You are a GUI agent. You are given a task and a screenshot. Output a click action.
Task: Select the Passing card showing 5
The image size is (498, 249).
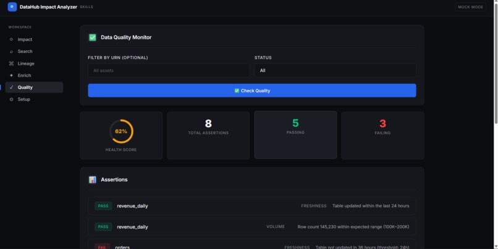pyautogui.click(x=295, y=134)
